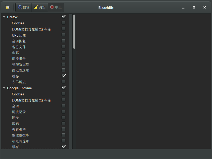Uncheck the Firefox group checkbox

coord(64,17)
